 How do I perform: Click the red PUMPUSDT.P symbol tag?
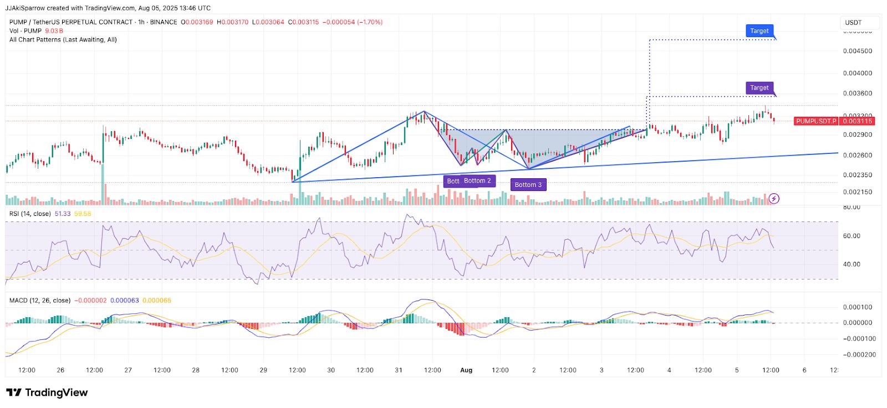tap(815, 121)
